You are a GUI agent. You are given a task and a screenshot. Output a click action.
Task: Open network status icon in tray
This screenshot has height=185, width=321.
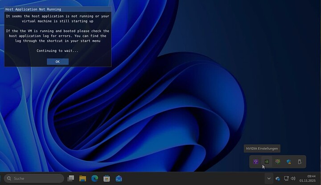point(286,178)
